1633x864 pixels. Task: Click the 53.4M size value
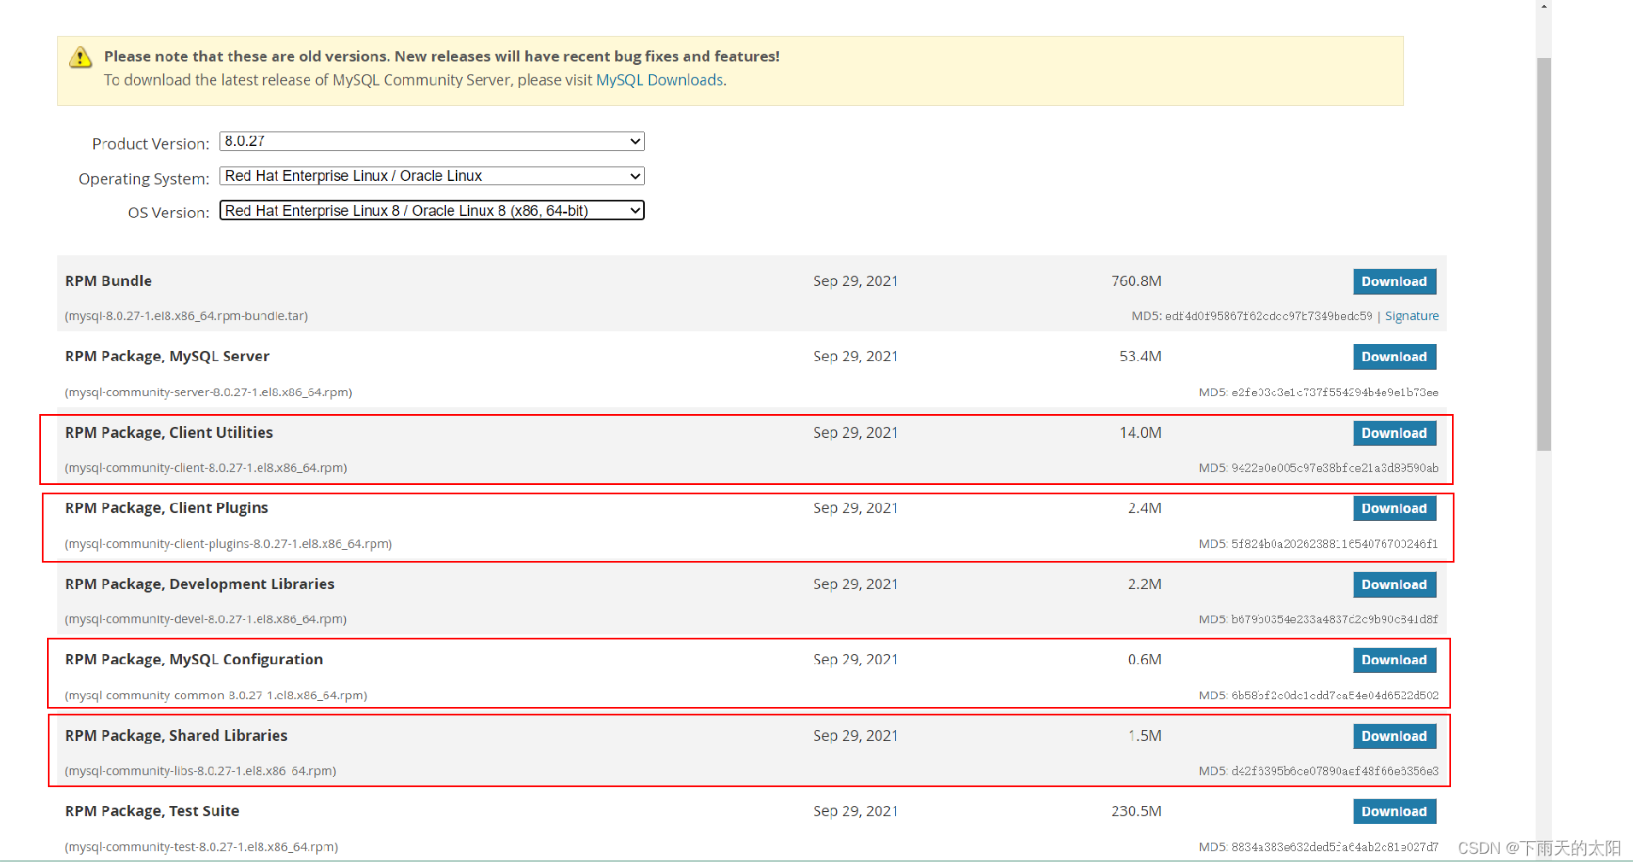point(1140,356)
